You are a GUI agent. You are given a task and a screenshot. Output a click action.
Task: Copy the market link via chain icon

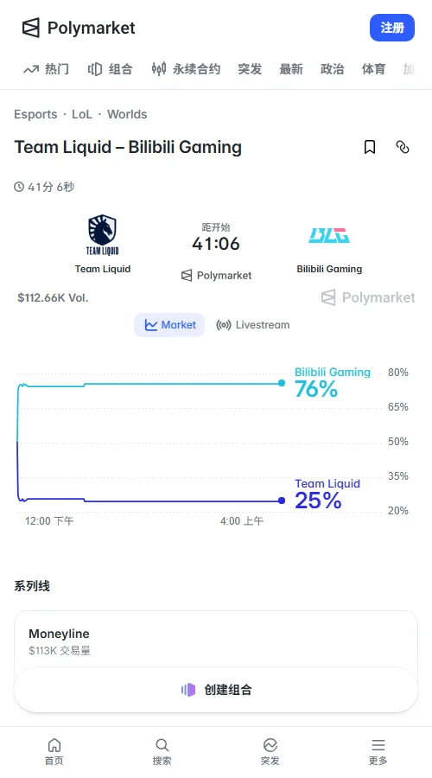[403, 147]
